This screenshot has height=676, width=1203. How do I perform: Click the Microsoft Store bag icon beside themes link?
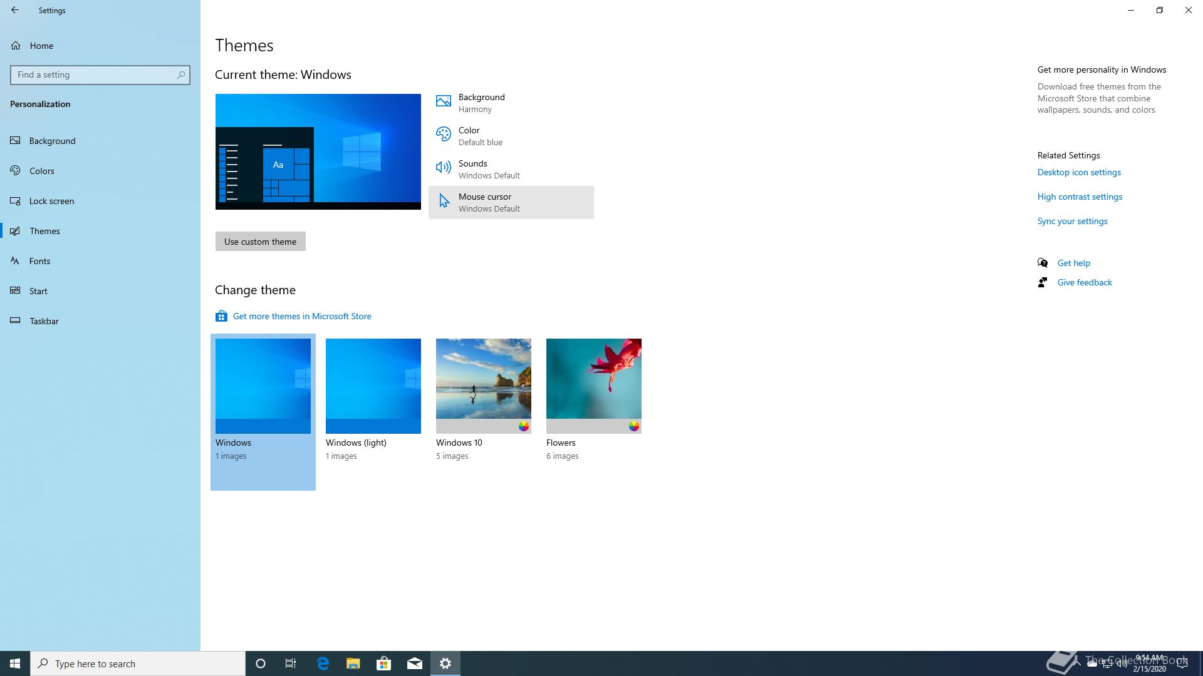[x=221, y=316]
